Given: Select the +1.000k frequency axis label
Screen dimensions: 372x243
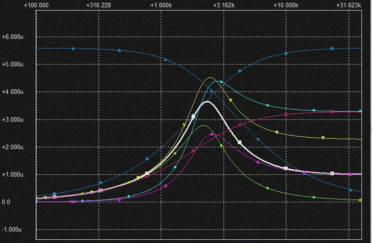Looking at the screenshot, I should [x=161, y=5].
